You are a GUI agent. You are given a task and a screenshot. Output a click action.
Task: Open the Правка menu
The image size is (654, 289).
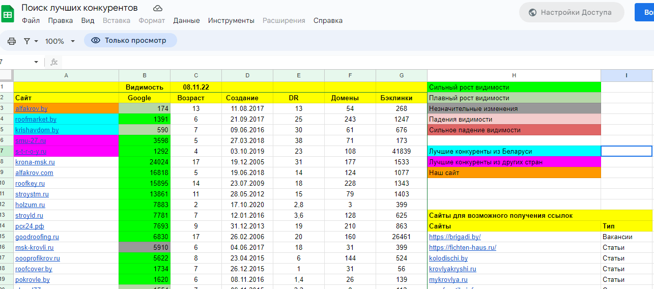tap(60, 20)
